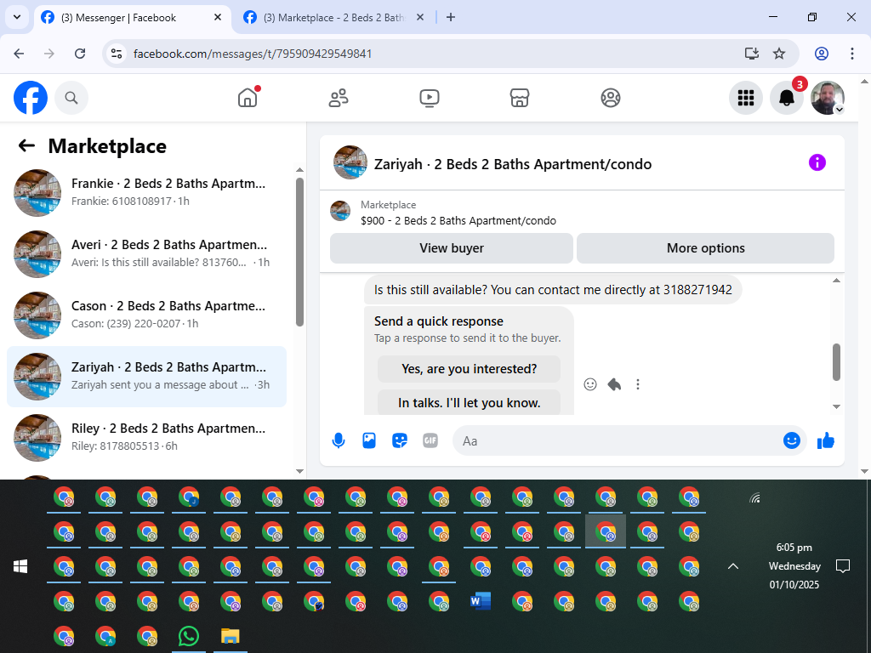
Task: Open the Frankie conversation in the list
Action: point(146,192)
